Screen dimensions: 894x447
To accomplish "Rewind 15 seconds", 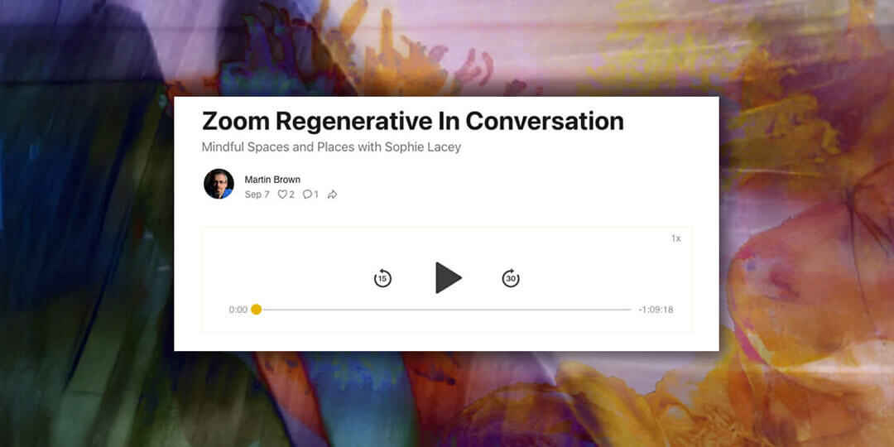I will pyautogui.click(x=382, y=278).
